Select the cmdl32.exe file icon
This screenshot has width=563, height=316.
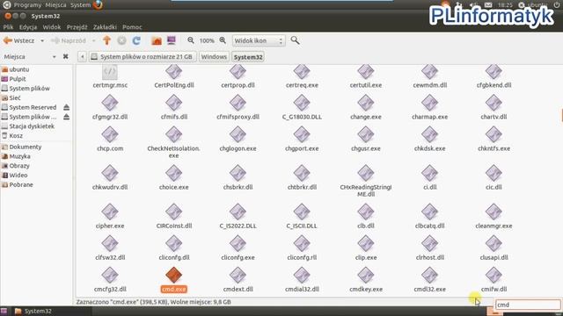tap(430, 275)
